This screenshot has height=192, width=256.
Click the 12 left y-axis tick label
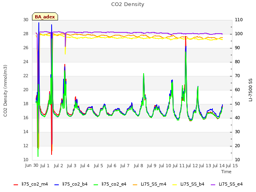point(26,146)
